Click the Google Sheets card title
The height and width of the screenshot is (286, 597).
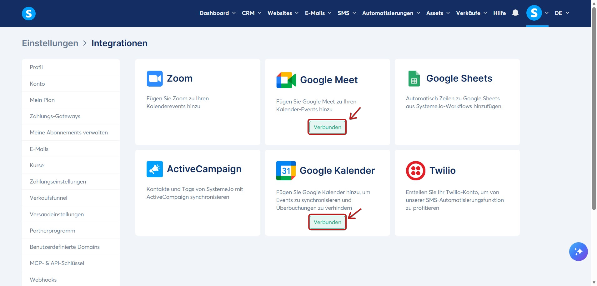(459, 78)
